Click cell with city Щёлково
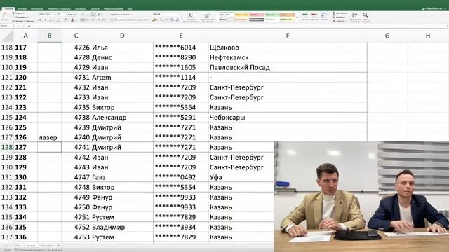This screenshot has height=252, width=449. pyautogui.click(x=288, y=48)
